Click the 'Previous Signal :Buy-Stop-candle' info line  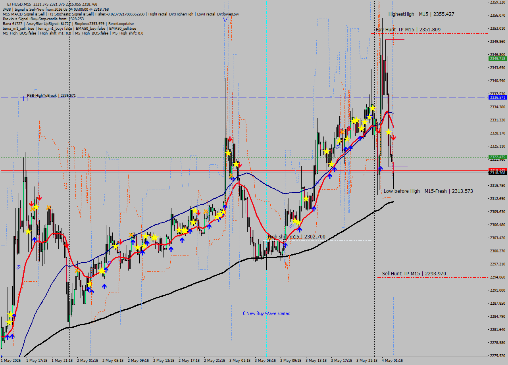(x=43, y=19)
